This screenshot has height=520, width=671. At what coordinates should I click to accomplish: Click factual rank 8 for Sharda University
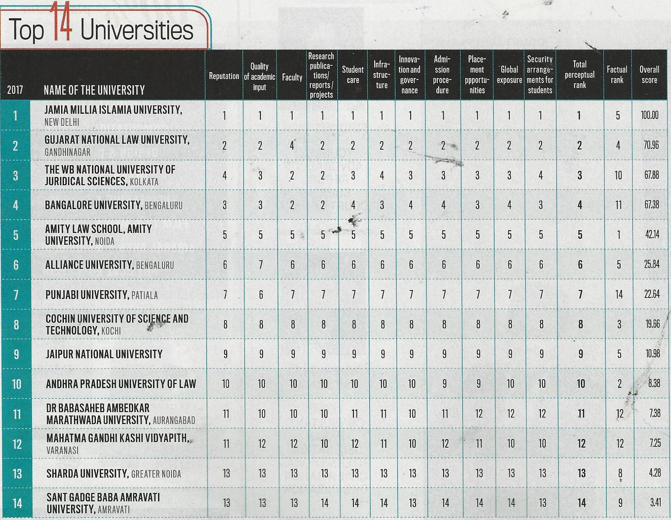point(620,473)
